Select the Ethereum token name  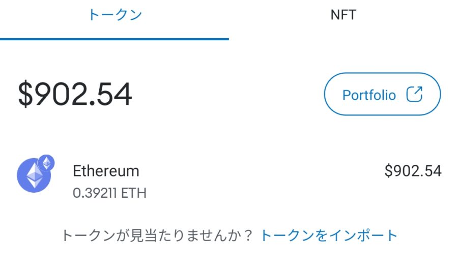click(106, 171)
